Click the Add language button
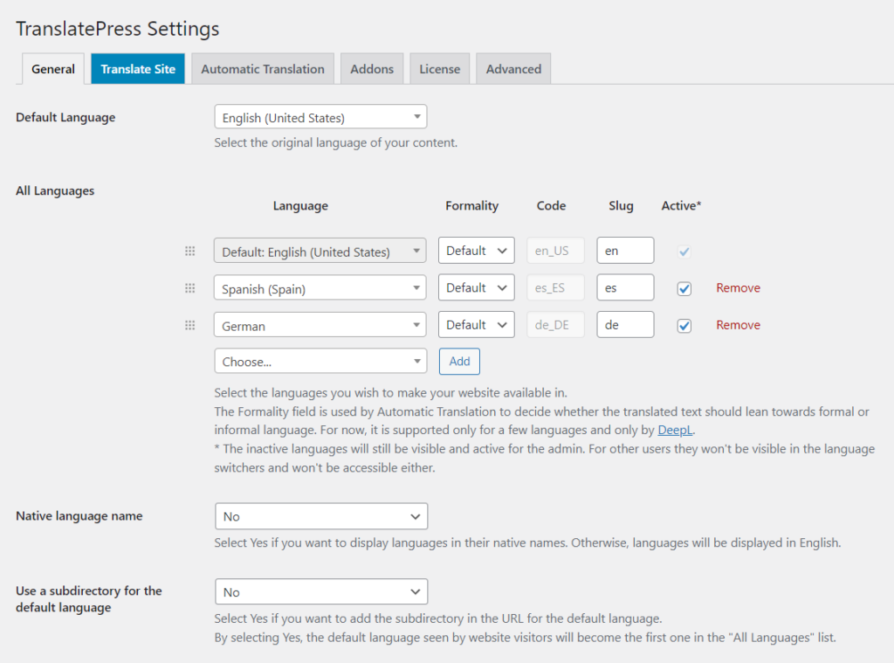 tap(459, 361)
